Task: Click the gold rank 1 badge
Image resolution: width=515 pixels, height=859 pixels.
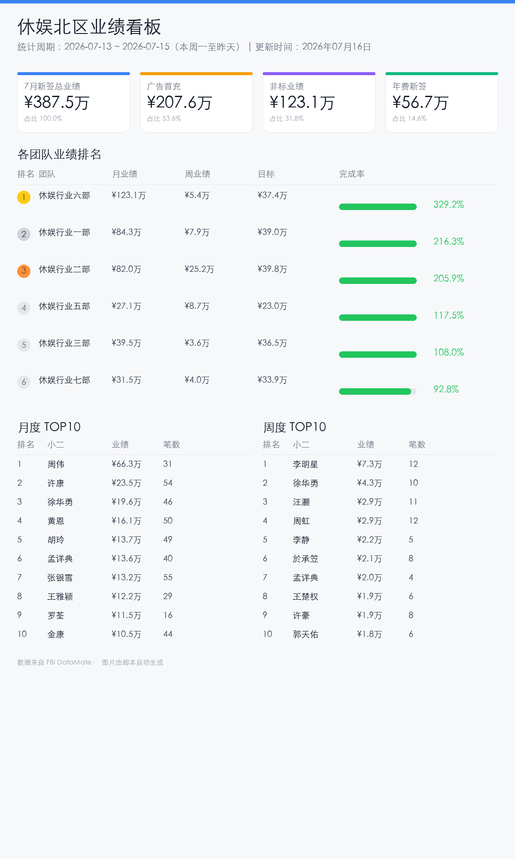Action: (24, 197)
